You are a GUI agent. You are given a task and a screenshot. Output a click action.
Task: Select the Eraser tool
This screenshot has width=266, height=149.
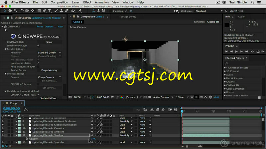click(x=67, y=11)
